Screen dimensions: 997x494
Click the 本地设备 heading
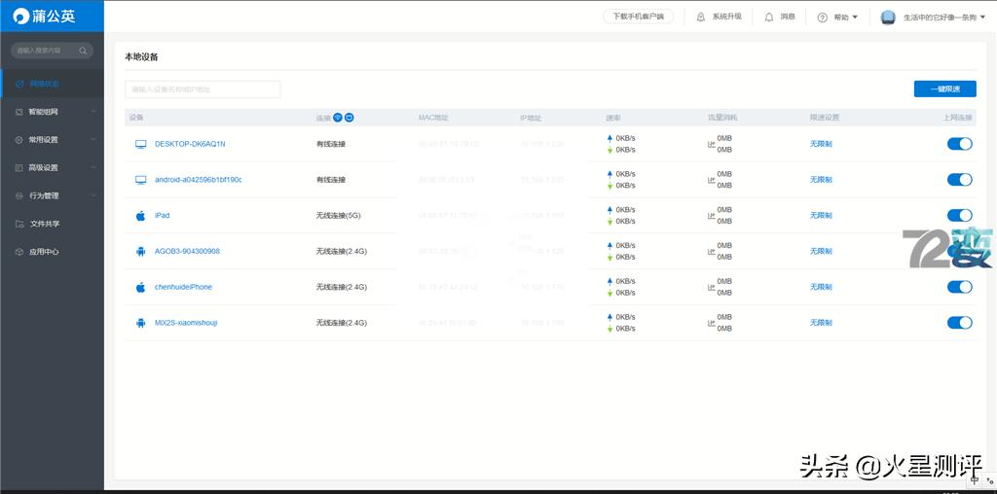click(141, 57)
